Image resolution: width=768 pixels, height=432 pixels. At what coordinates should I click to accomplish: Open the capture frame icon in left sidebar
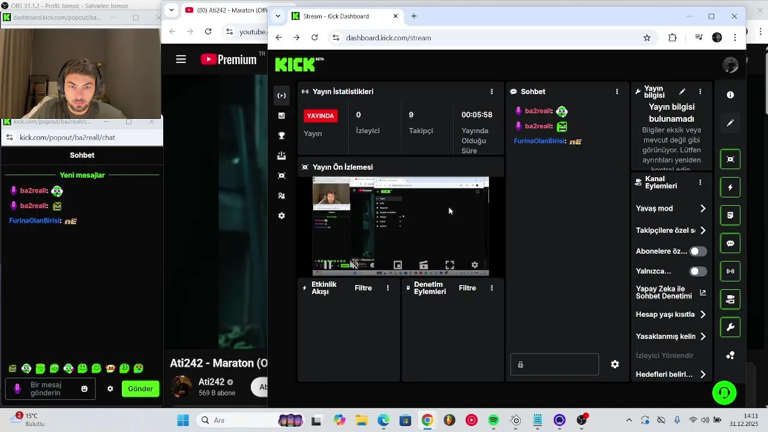pos(281,176)
